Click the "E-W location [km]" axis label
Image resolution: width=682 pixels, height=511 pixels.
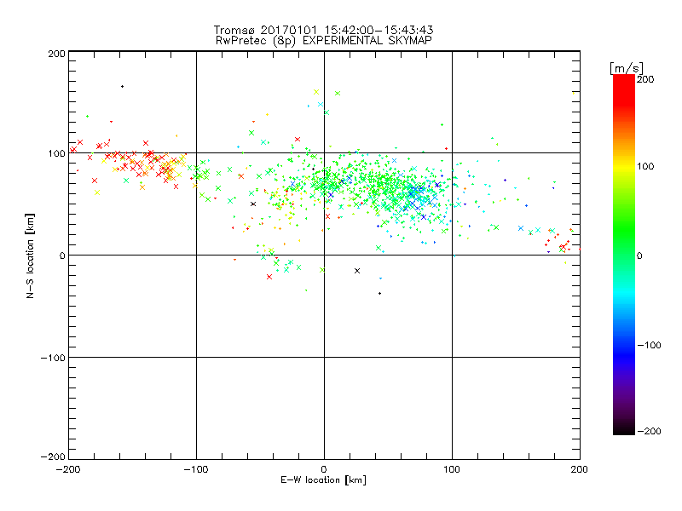tap(323, 479)
